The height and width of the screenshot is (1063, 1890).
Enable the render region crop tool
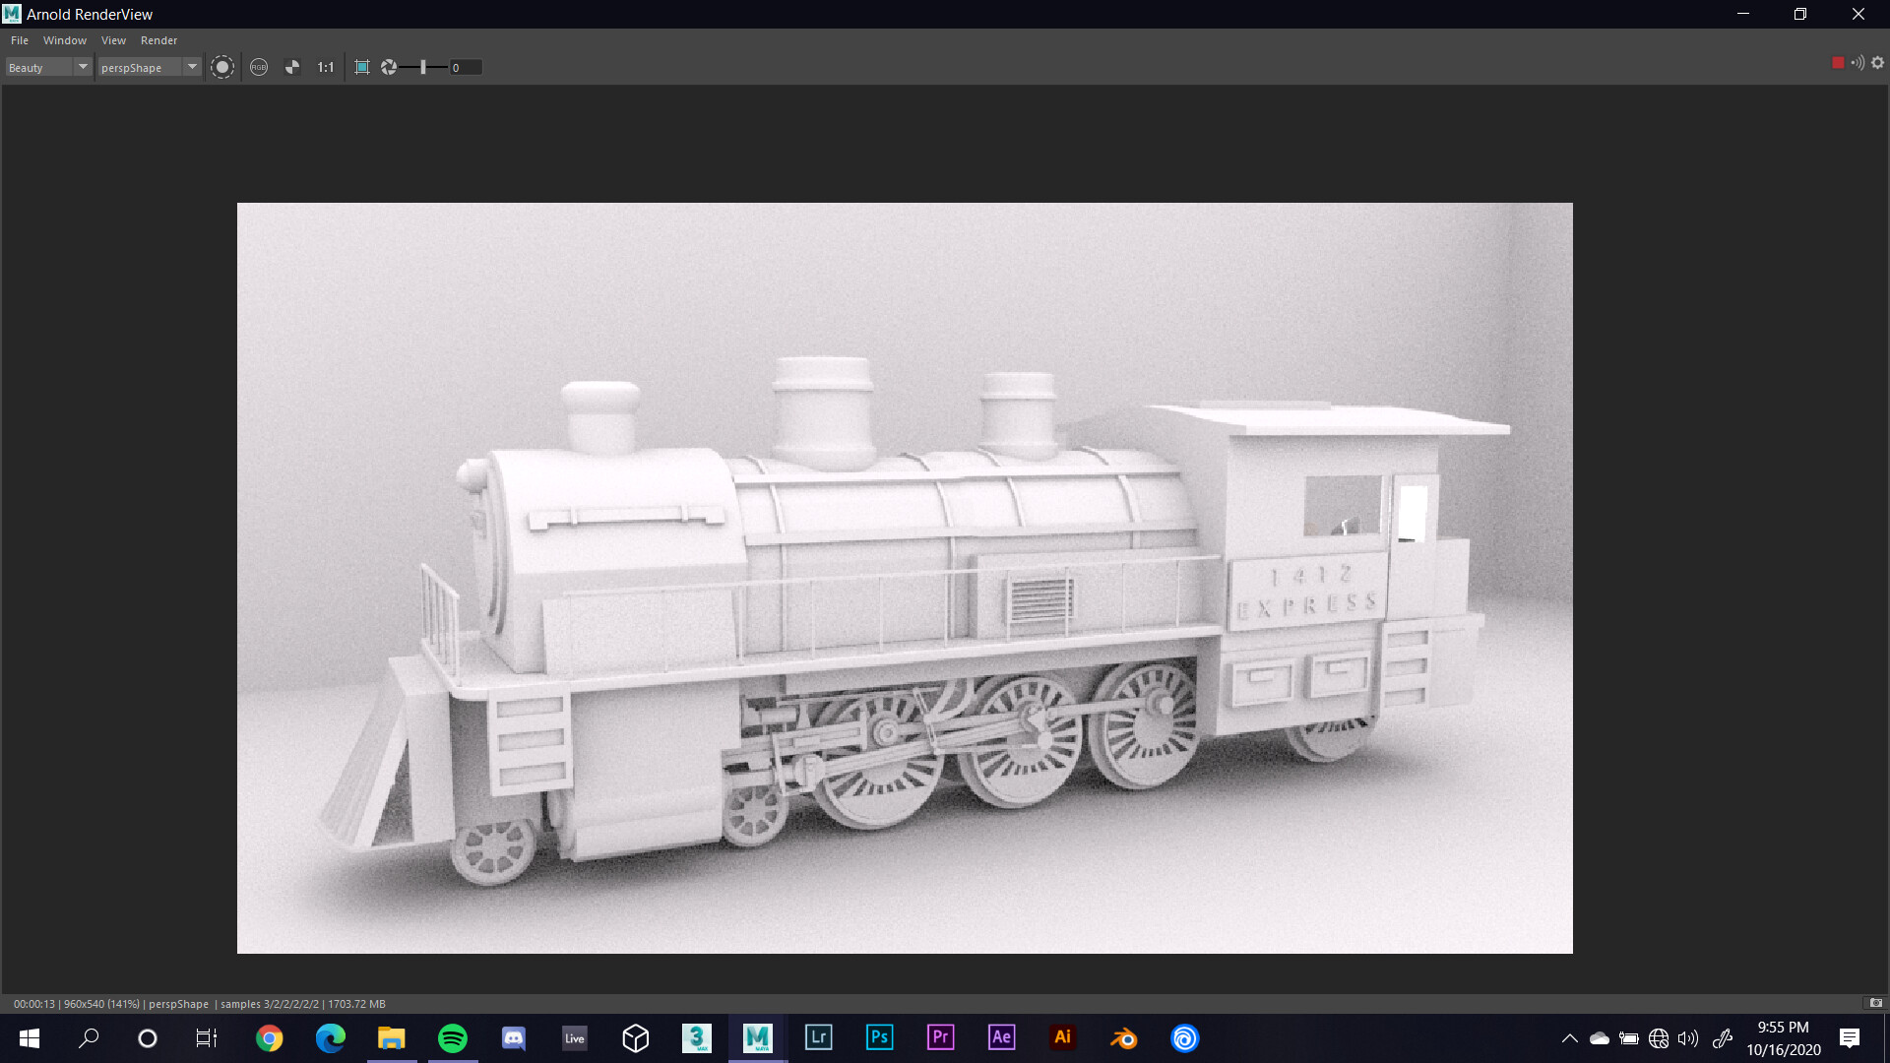pyautogui.click(x=362, y=67)
